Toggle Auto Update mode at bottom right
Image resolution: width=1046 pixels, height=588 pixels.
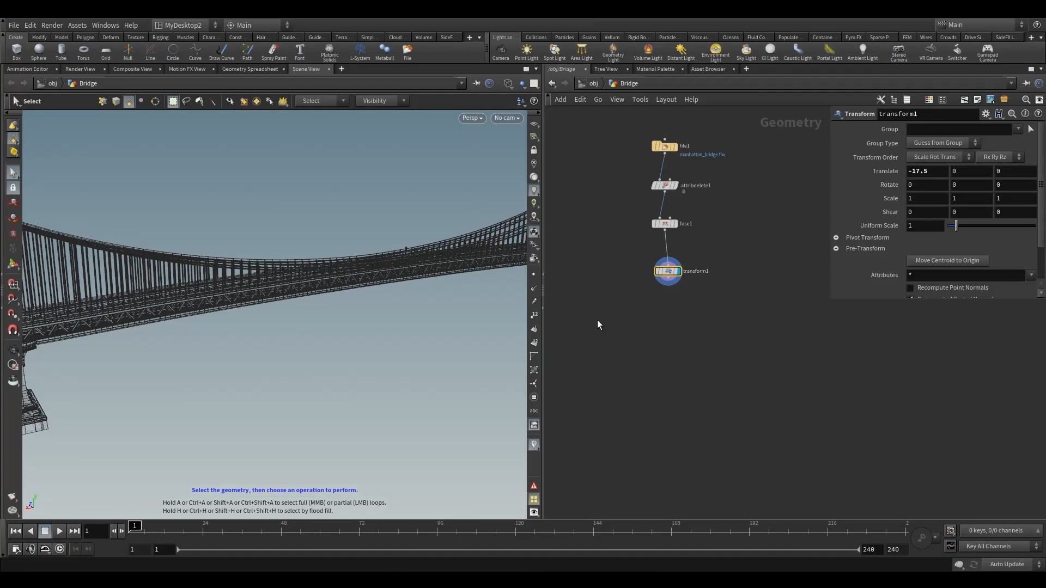(x=1008, y=565)
